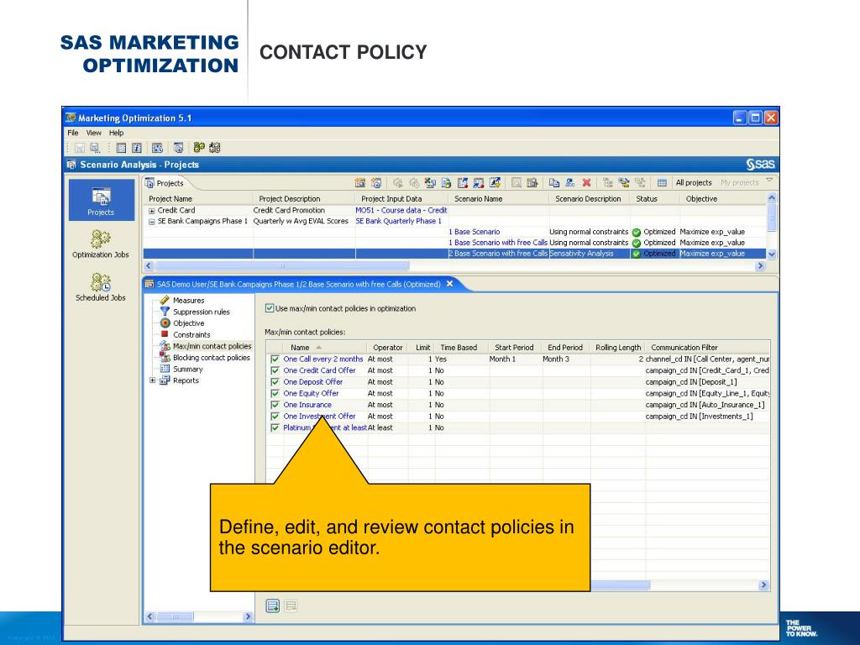Select the "Credit Card Promotion" description cell
This screenshot has height=645, width=860.
pos(289,210)
